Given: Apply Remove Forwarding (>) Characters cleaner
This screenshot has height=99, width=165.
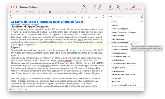Looking at the screenshot, I should pyautogui.click(x=124, y=32).
